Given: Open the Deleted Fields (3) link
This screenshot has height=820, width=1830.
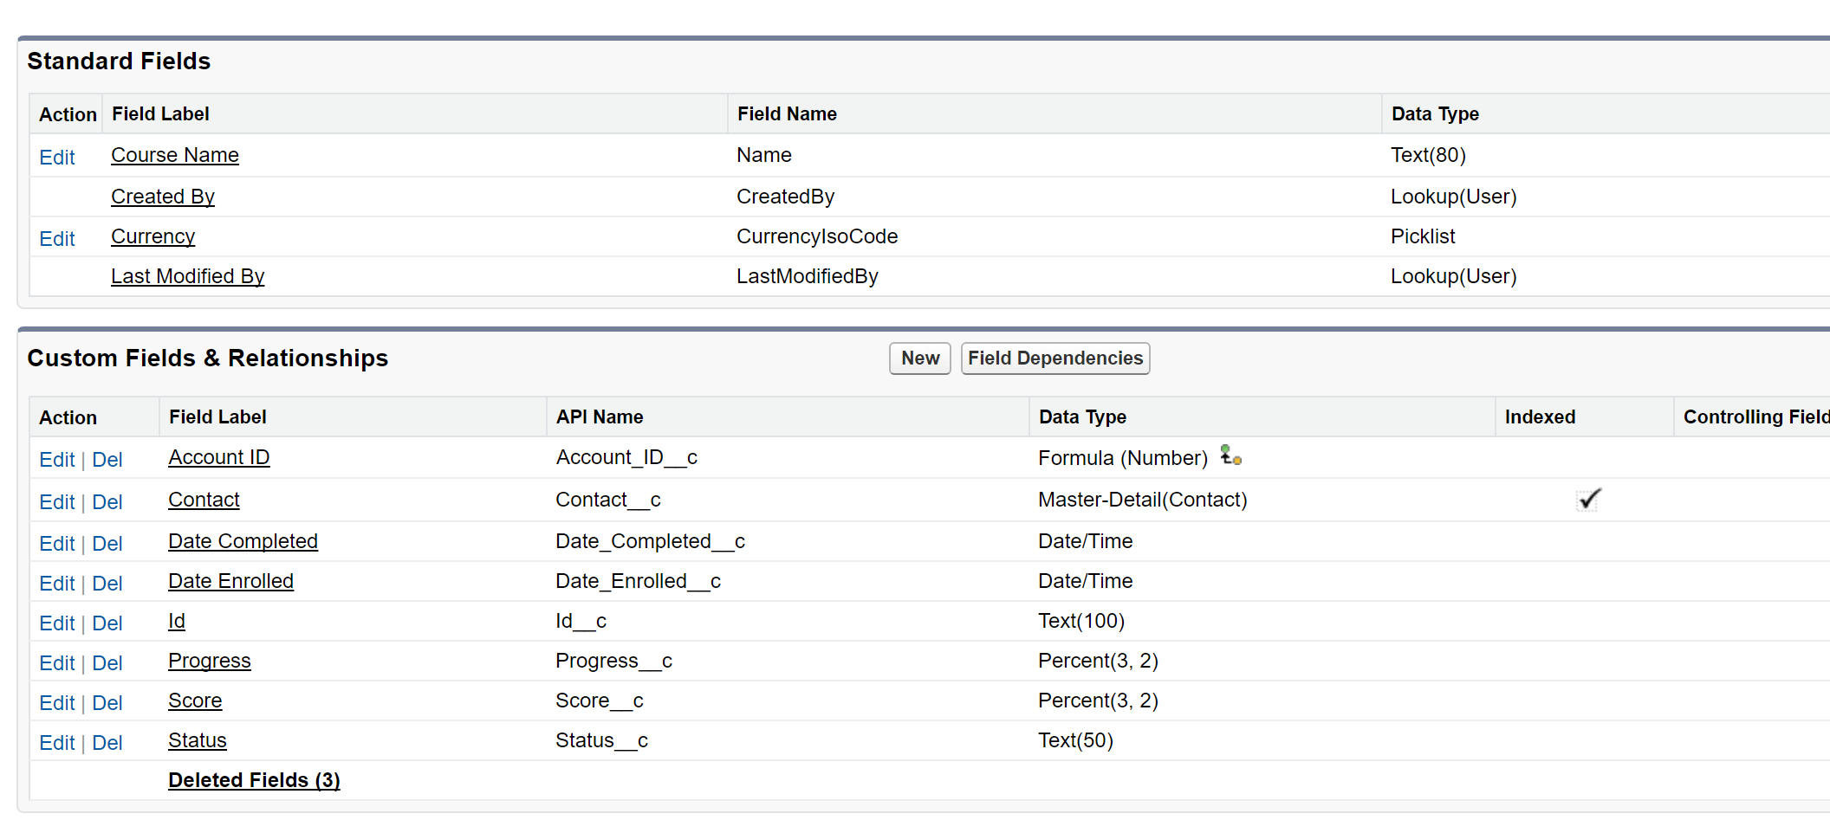Looking at the screenshot, I should click(254, 780).
